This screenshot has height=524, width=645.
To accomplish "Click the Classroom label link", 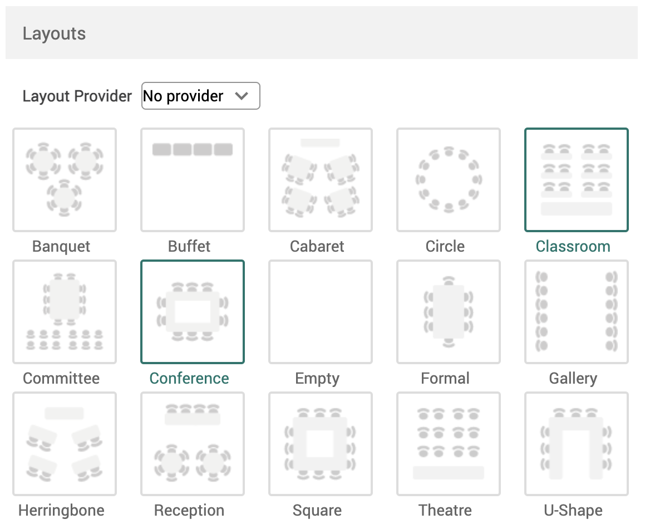I will (x=573, y=246).
